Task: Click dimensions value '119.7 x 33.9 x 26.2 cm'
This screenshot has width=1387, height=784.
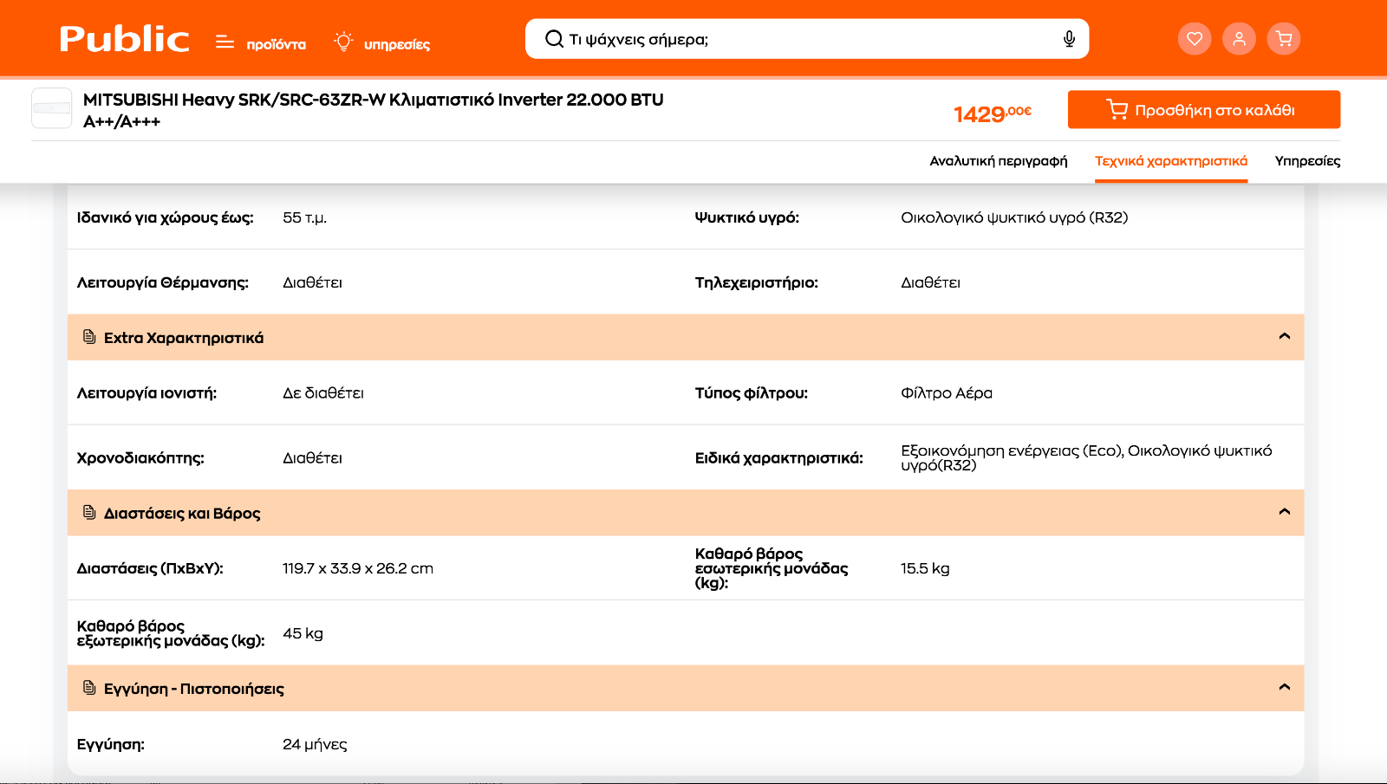Action: point(358,568)
